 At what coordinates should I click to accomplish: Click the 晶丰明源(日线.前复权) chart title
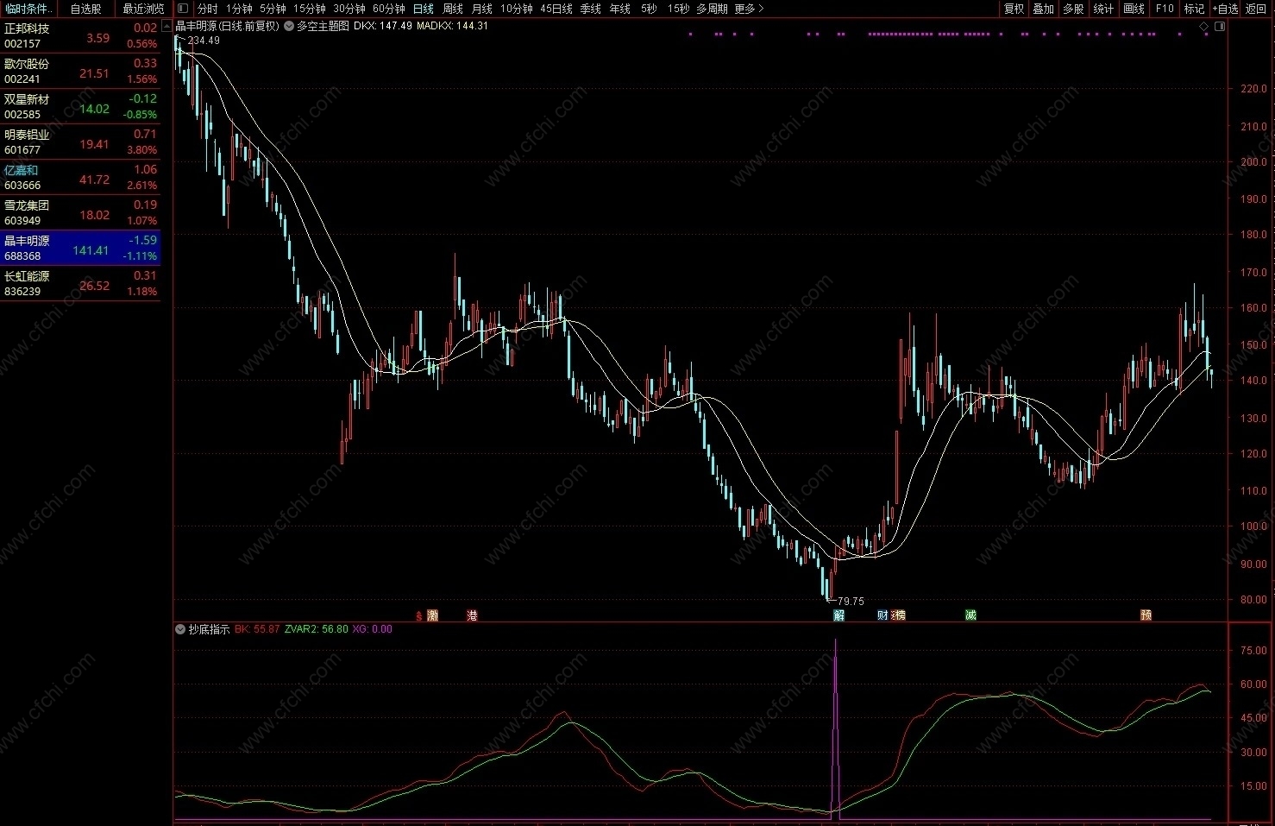(228, 26)
